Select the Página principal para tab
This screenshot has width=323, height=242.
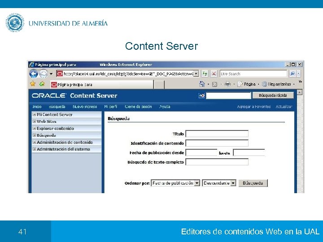[x=102, y=85]
